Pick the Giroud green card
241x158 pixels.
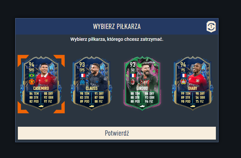coord(142,83)
